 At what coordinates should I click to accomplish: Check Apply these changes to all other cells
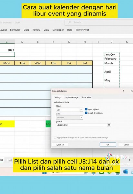[x=55, y=137]
